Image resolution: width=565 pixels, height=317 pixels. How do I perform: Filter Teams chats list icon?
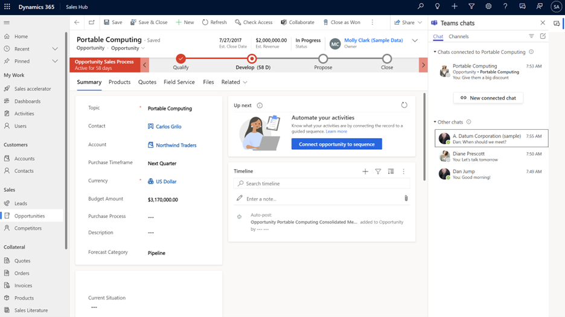[531, 36]
